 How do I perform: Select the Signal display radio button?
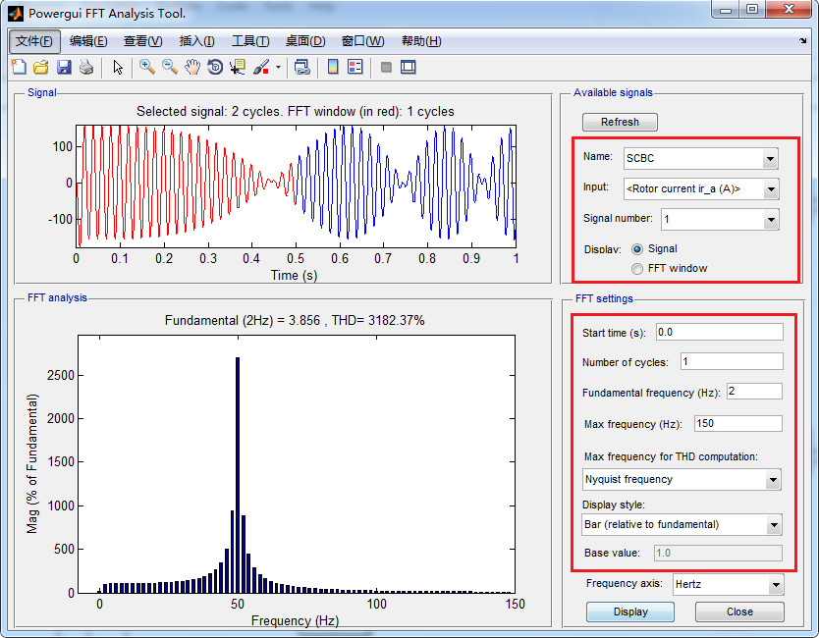[637, 249]
